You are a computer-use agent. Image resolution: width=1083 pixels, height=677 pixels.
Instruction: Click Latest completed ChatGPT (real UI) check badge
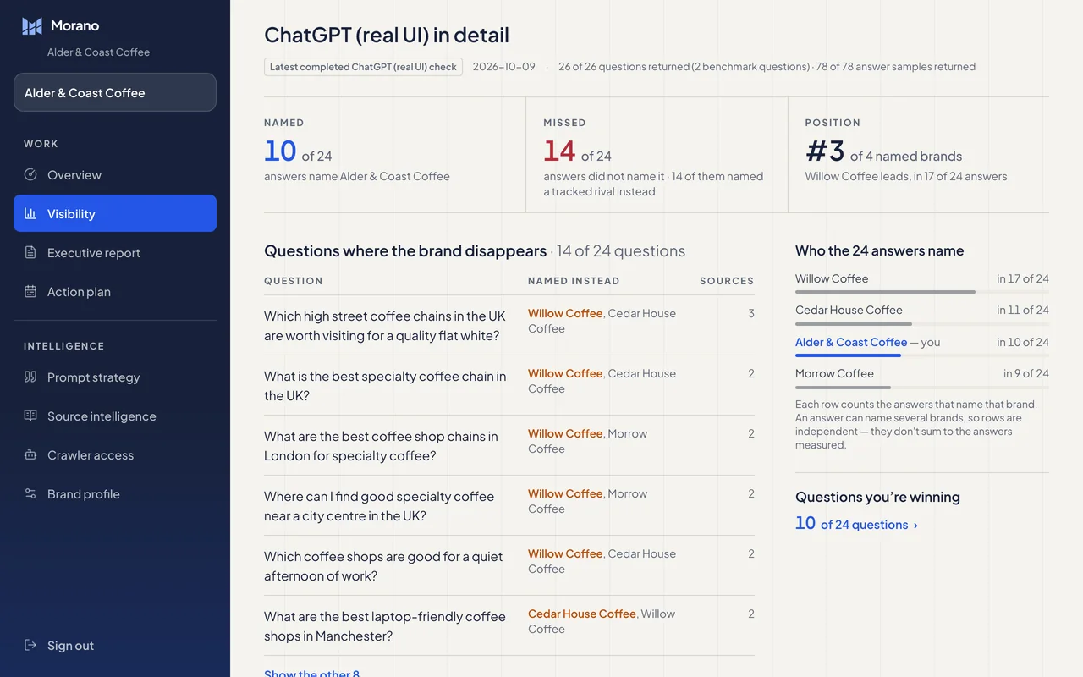click(363, 67)
